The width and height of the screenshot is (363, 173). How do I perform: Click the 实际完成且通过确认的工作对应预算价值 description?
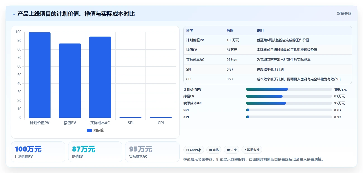[x=287, y=50]
